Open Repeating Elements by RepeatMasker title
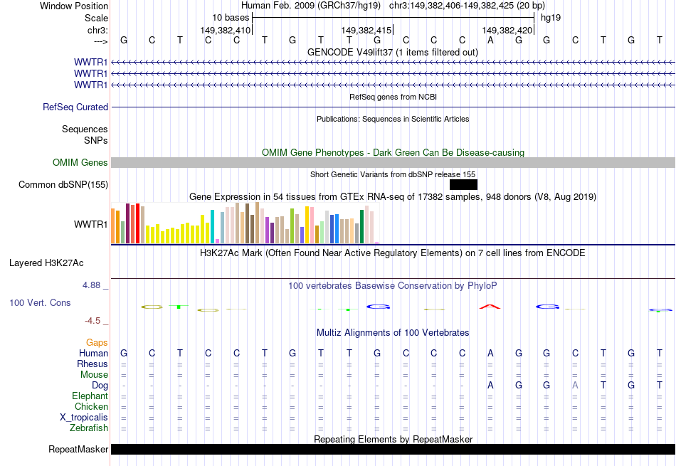 click(x=393, y=439)
